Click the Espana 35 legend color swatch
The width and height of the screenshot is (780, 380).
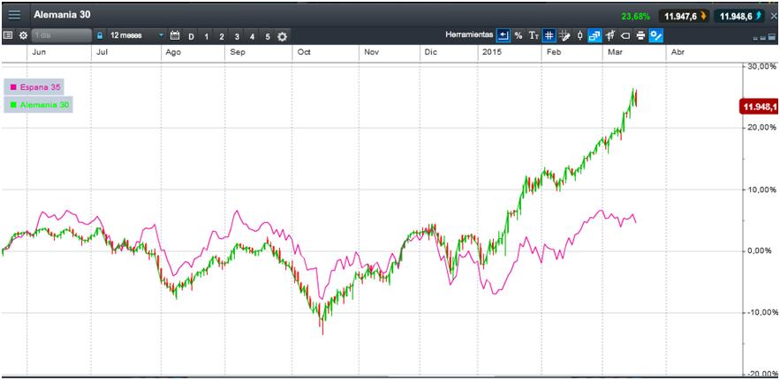(x=13, y=87)
